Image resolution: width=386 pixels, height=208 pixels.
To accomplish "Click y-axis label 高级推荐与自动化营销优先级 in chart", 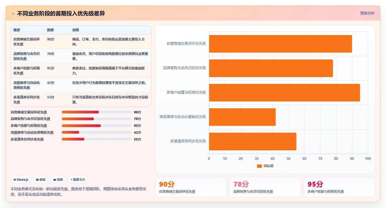I will click(183, 117).
